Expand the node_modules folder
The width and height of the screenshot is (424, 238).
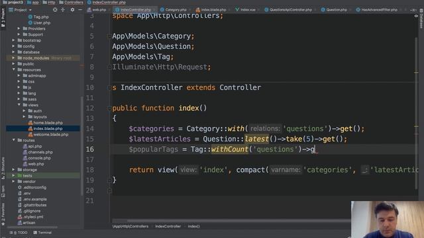(x=13, y=58)
